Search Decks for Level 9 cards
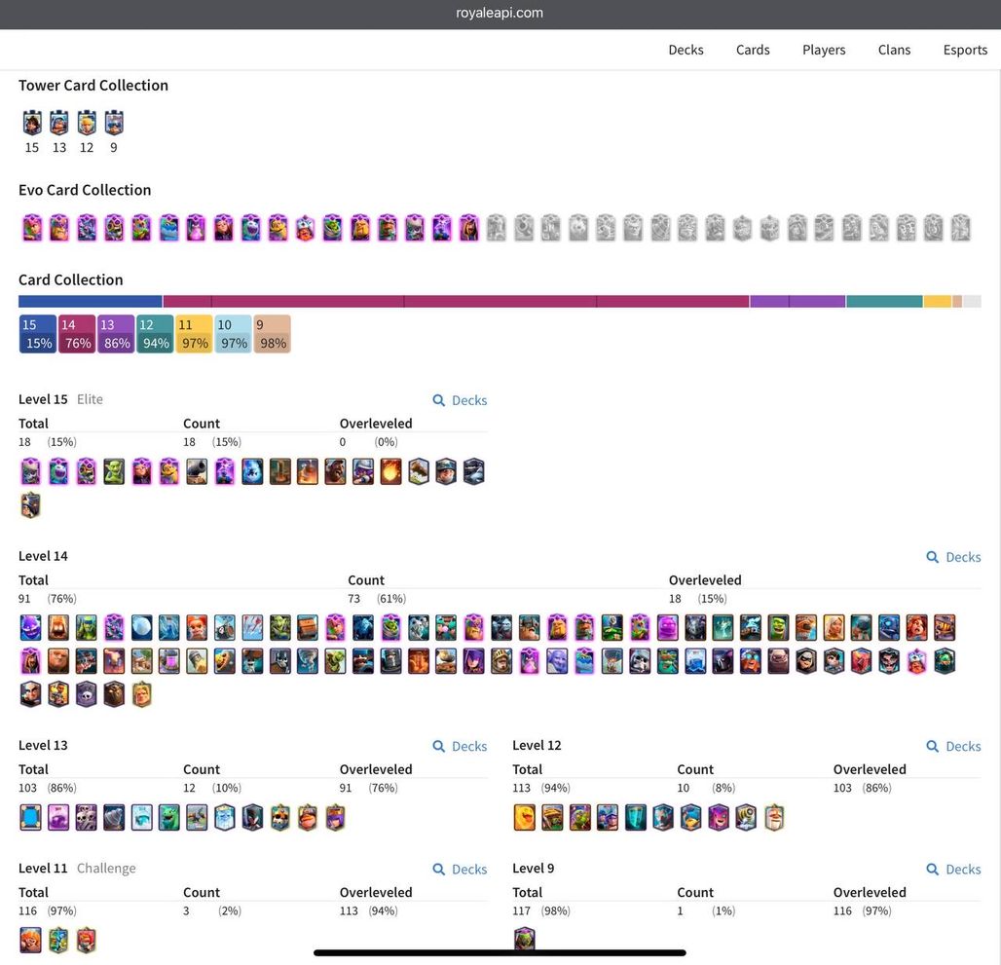The width and height of the screenshot is (1001, 965). 953,870
